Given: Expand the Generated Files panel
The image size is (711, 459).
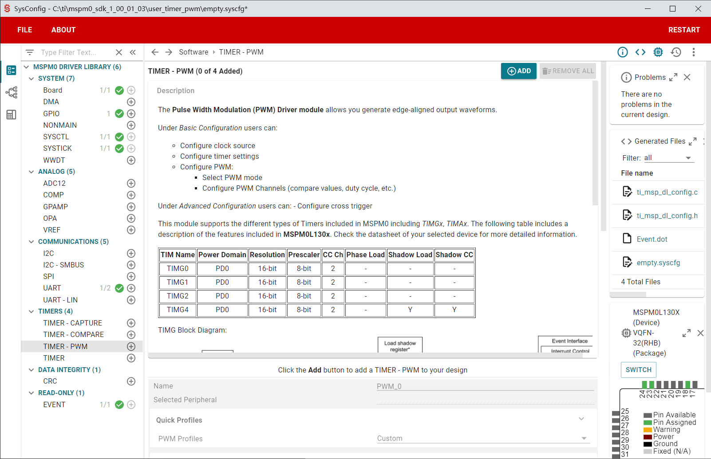Looking at the screenshot, I should tap(692, 141).
